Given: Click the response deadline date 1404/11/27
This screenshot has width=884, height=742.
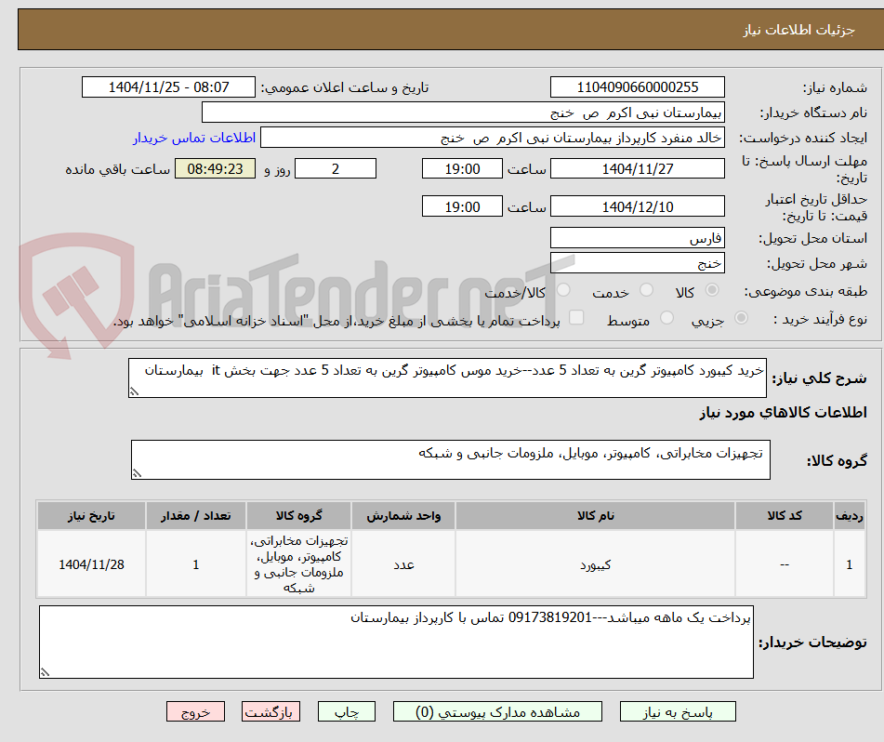Looking at the screenshot, I should (x=637, y=168).
